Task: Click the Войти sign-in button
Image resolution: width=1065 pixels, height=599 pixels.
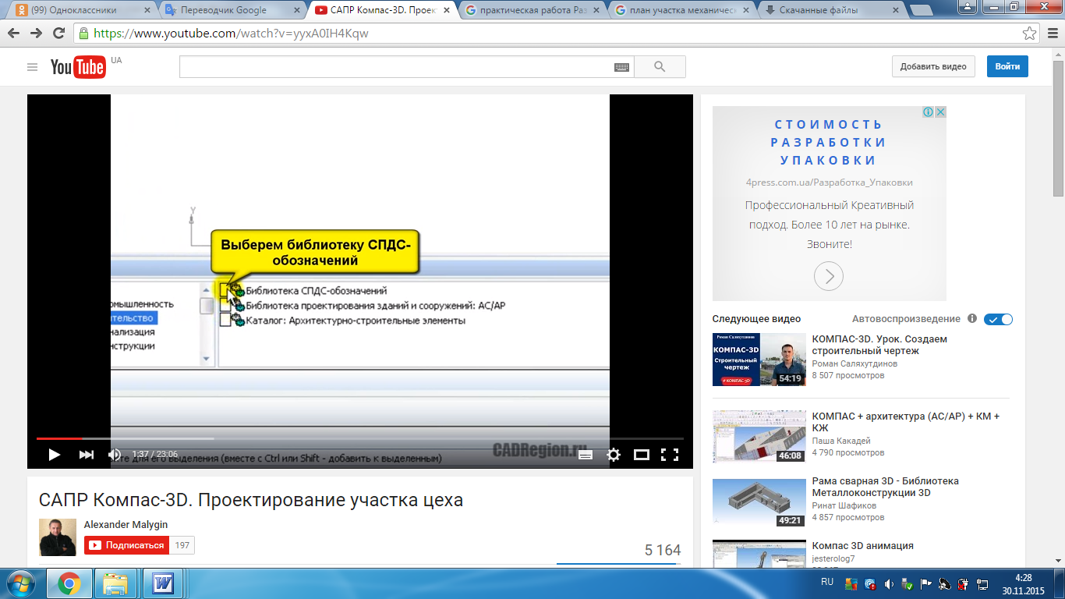Action: pyautogui.click(x=1007, y=66)
